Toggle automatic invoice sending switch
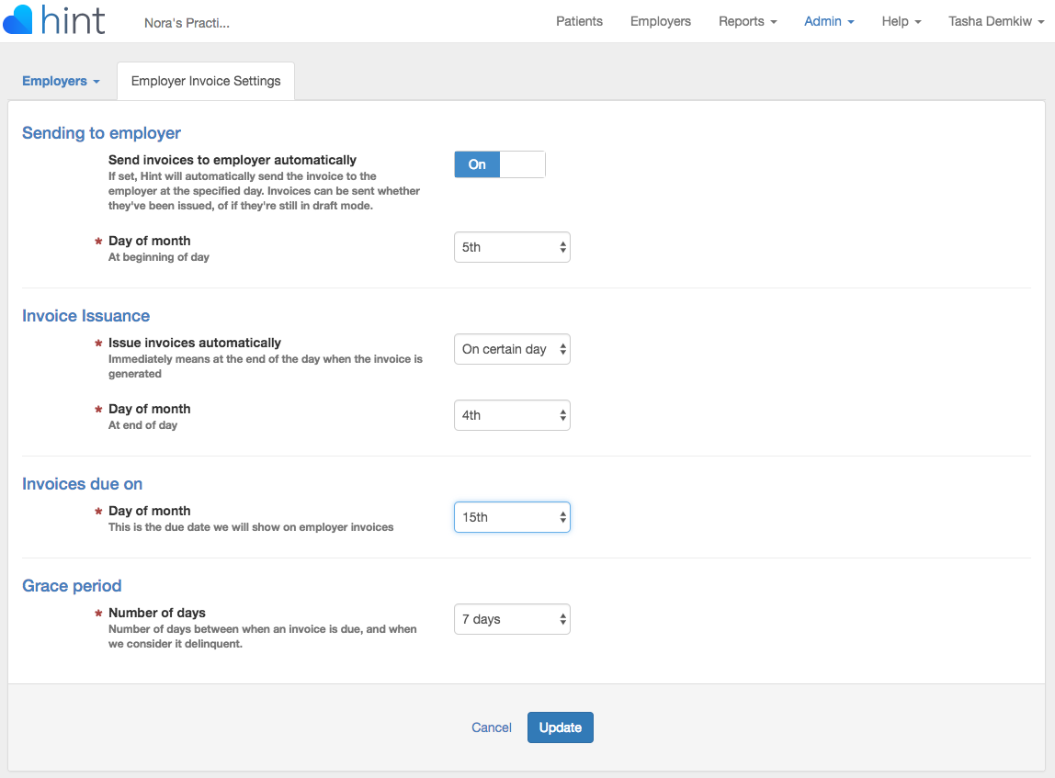The height and width of the screenshot is (778, 1055). 499,164
